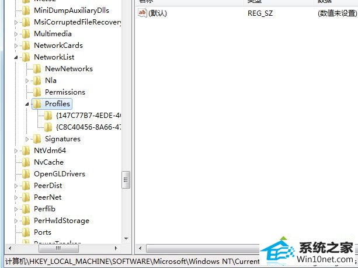Click the REG_SZ type cell
Image resolution: width=358 pixels, height=268 pixels.
coord(260,13)
